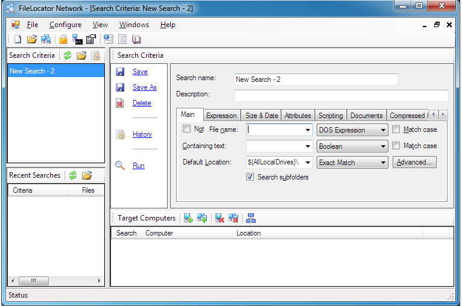
Task: Click the open folder icon in the main toolbar
Action: (31, 39)
